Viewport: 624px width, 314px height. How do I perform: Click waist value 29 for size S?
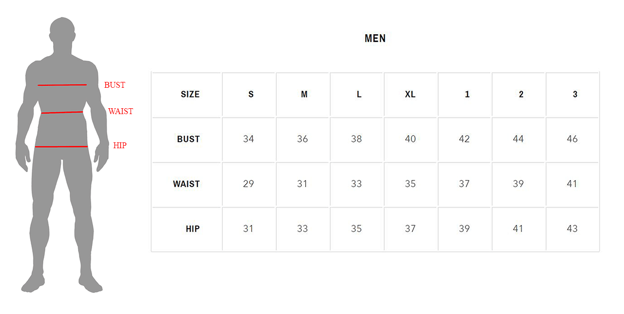click(x=249, y=184)
